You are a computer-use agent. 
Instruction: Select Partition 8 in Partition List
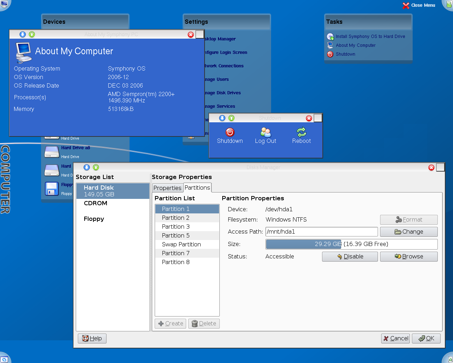[187, 262]
